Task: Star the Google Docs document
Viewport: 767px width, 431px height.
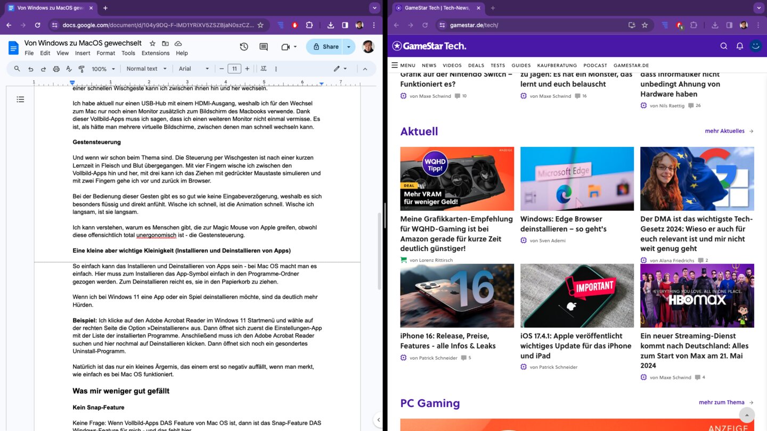Action: (153, 43)
